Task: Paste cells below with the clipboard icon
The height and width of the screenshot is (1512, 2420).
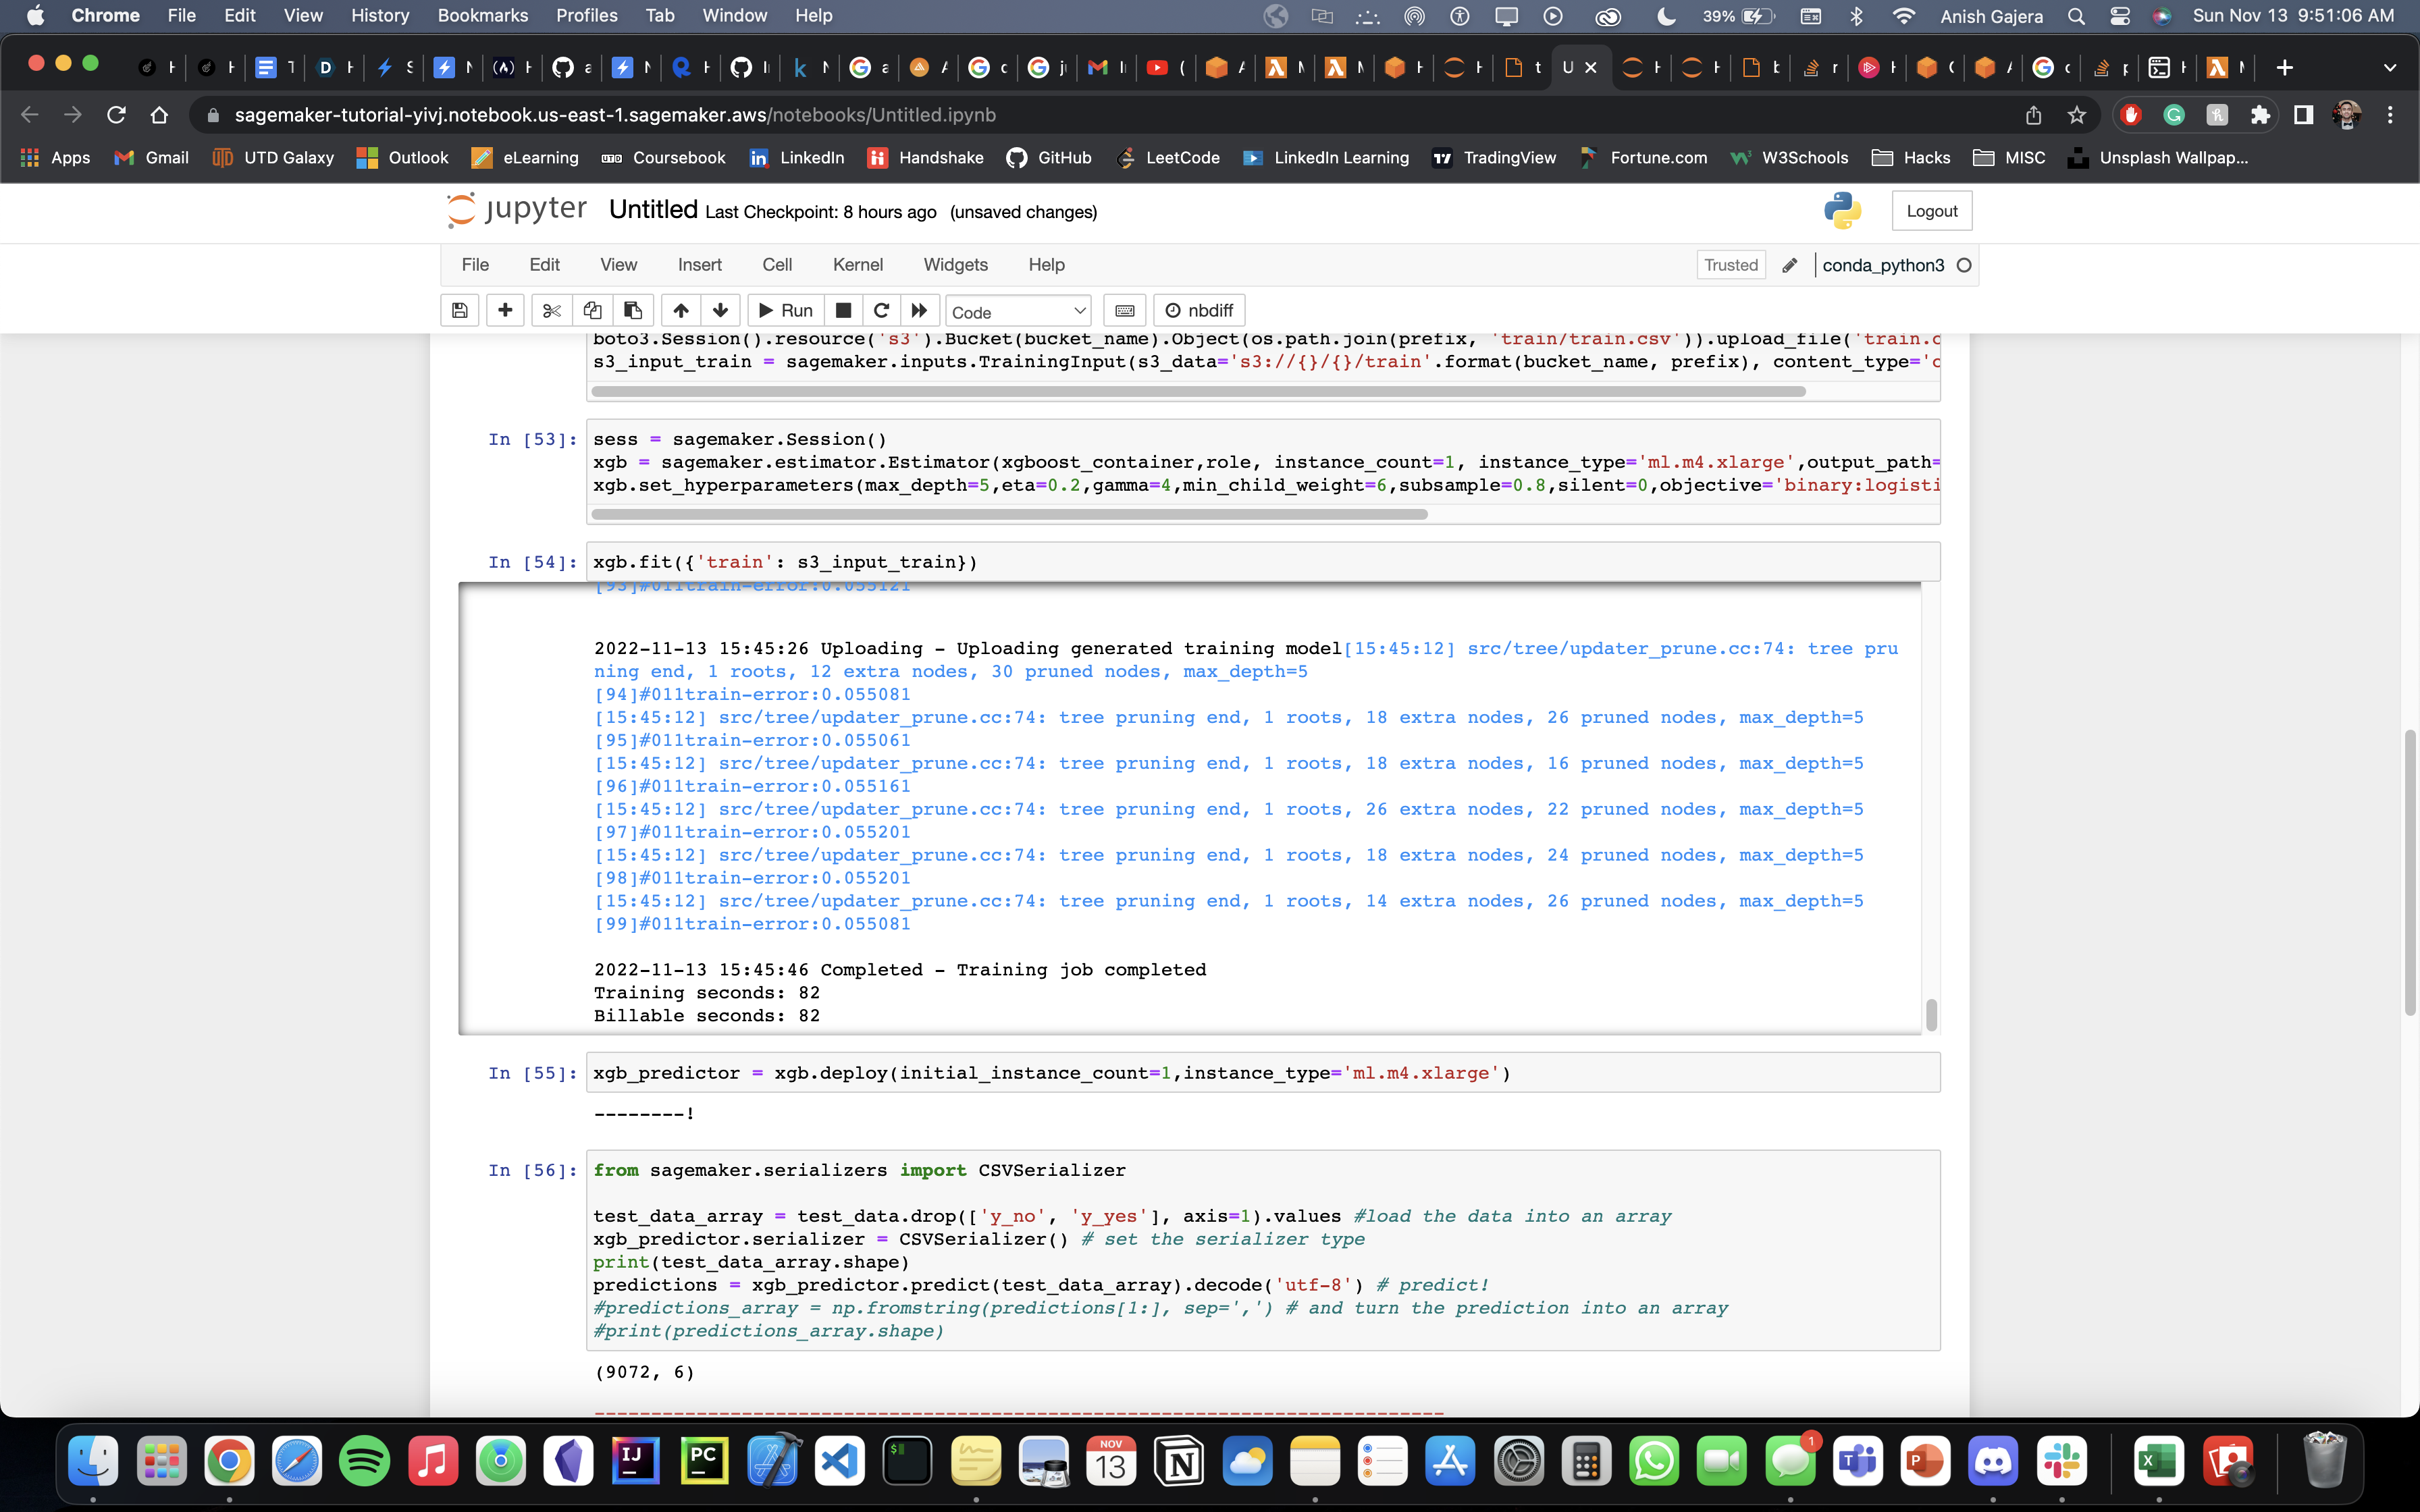Action: [x=632, y=310]
